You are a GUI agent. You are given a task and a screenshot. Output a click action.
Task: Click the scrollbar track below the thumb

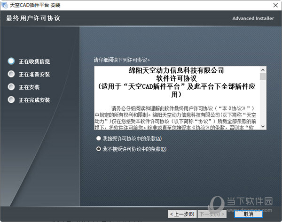click(x=263, y=103)
